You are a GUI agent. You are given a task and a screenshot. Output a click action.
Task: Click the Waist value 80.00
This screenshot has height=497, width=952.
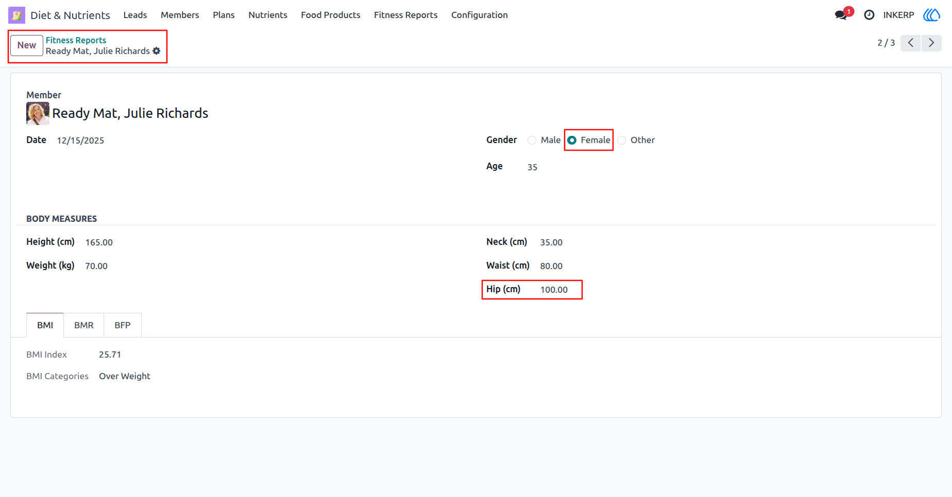pyautogui.click(x=551, y=266)
